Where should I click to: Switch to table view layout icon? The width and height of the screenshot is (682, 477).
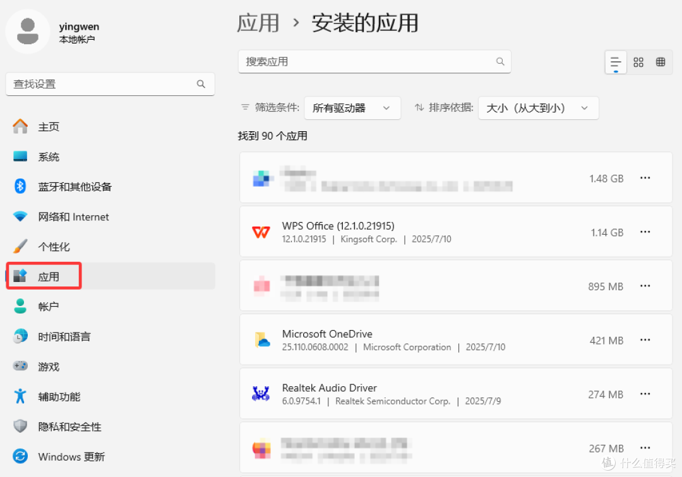click(661, 62)
